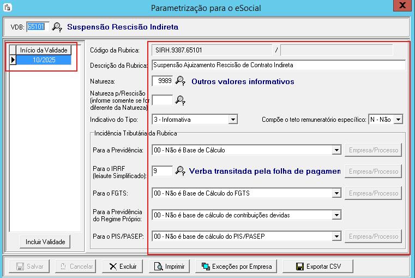415x278 pixels.
Task: Open the Previdência do Regime Próprio dropdown
Action: (x=336, y=215)
